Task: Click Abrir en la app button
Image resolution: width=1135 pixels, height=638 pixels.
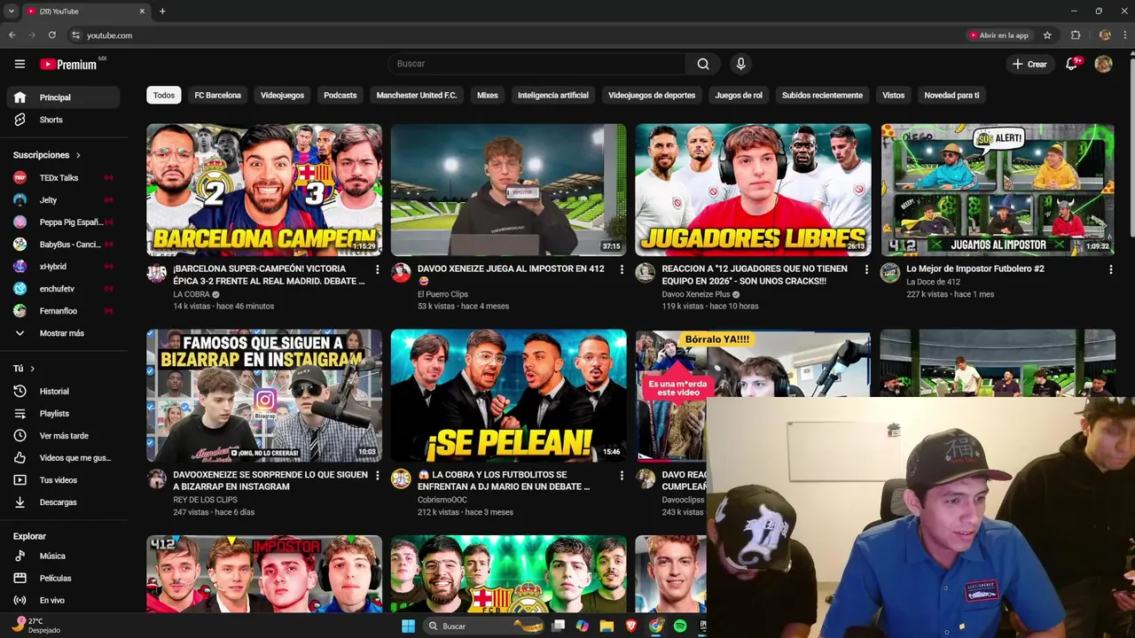Action: pyautogui.click(x=998, y=35)
